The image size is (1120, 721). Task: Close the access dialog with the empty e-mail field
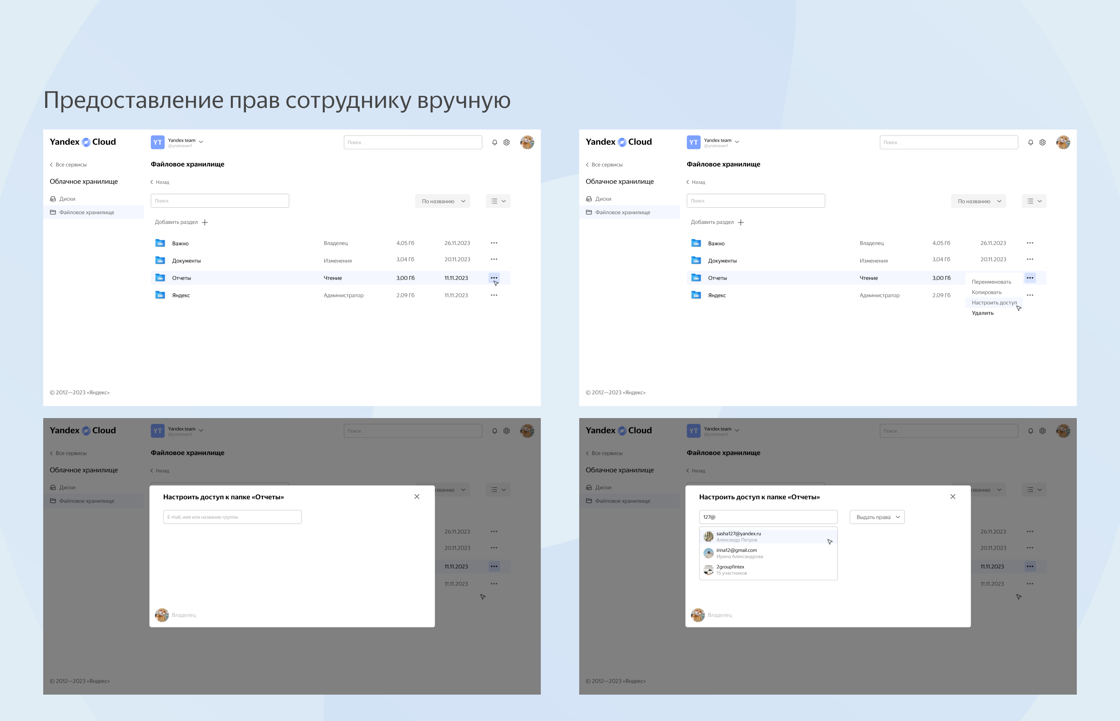416,496
